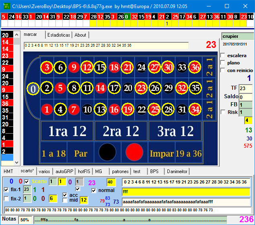
Task: Open the patrones tab
Action: pos(120,171)
